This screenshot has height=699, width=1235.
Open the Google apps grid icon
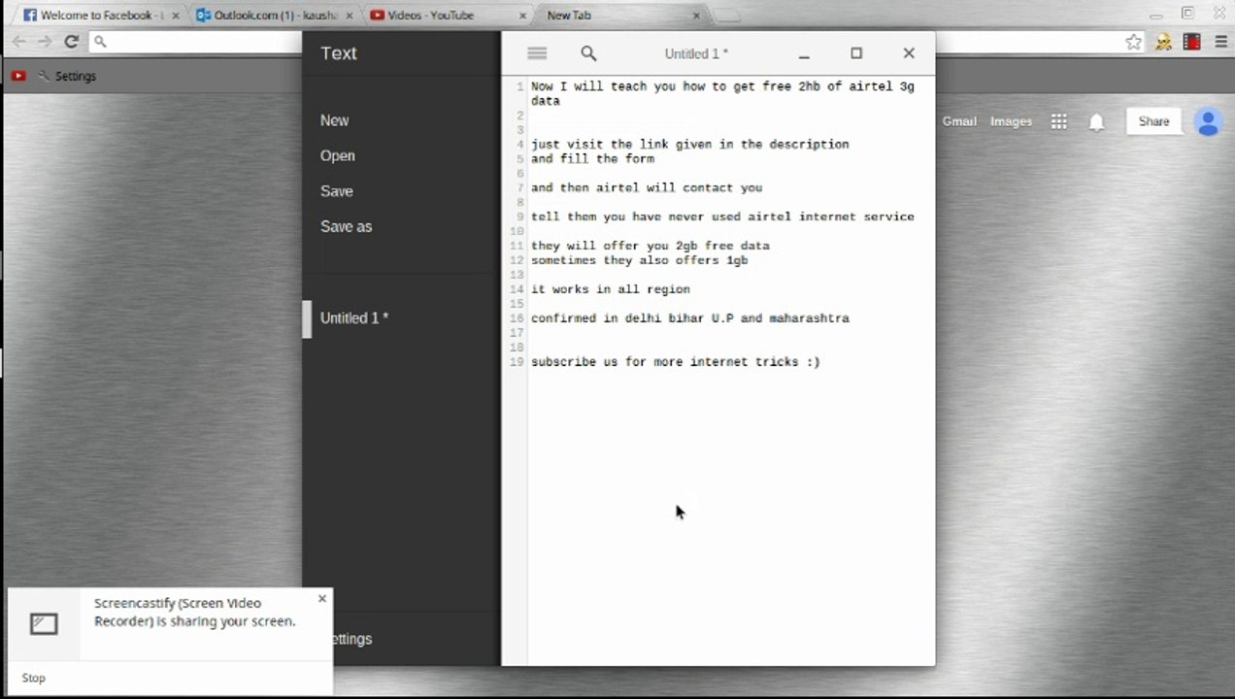(x=1059, y=121)
